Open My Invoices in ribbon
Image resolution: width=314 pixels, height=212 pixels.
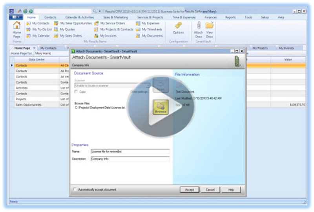point(106,36)
